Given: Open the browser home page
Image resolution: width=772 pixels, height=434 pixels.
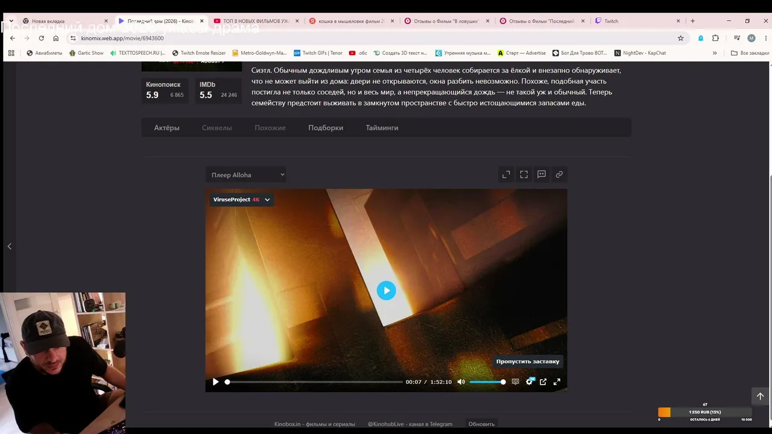Looking at the screenshot, I should click(x=56, y=38).
